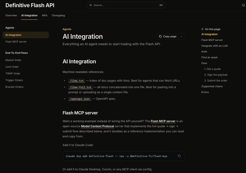Click the Machine-readable references text
The height and width of the screenshot is (173, 246).
point(83,72)
